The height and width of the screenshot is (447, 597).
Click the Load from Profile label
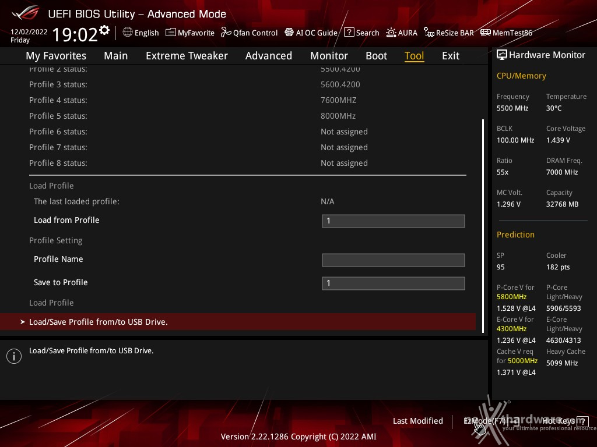click(x=66, y=220)
